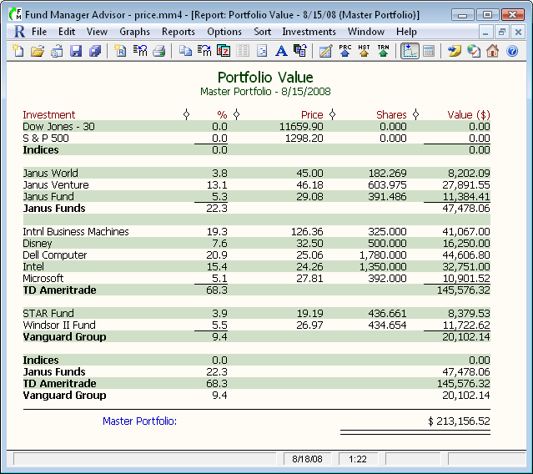
Task: Click the 8/18/08 date in status bar
Action: (307, 459)
